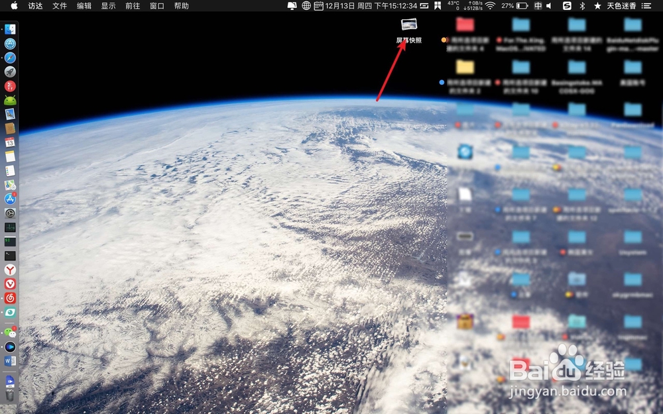Image resolution: width=663 pixels, height=414 pixels.
Task: Open the Trash in the Dock
Action: tap(10, 395)
